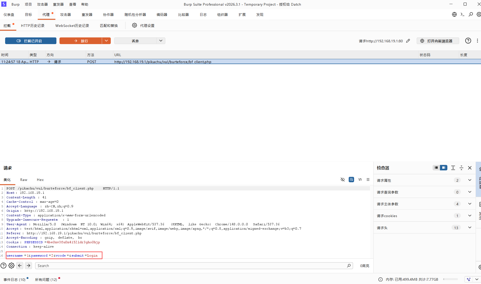Viewport: 481px width, 284px height.
Task: Toggle the 拦截已开启 intercept button
Action: coord(31,41)
